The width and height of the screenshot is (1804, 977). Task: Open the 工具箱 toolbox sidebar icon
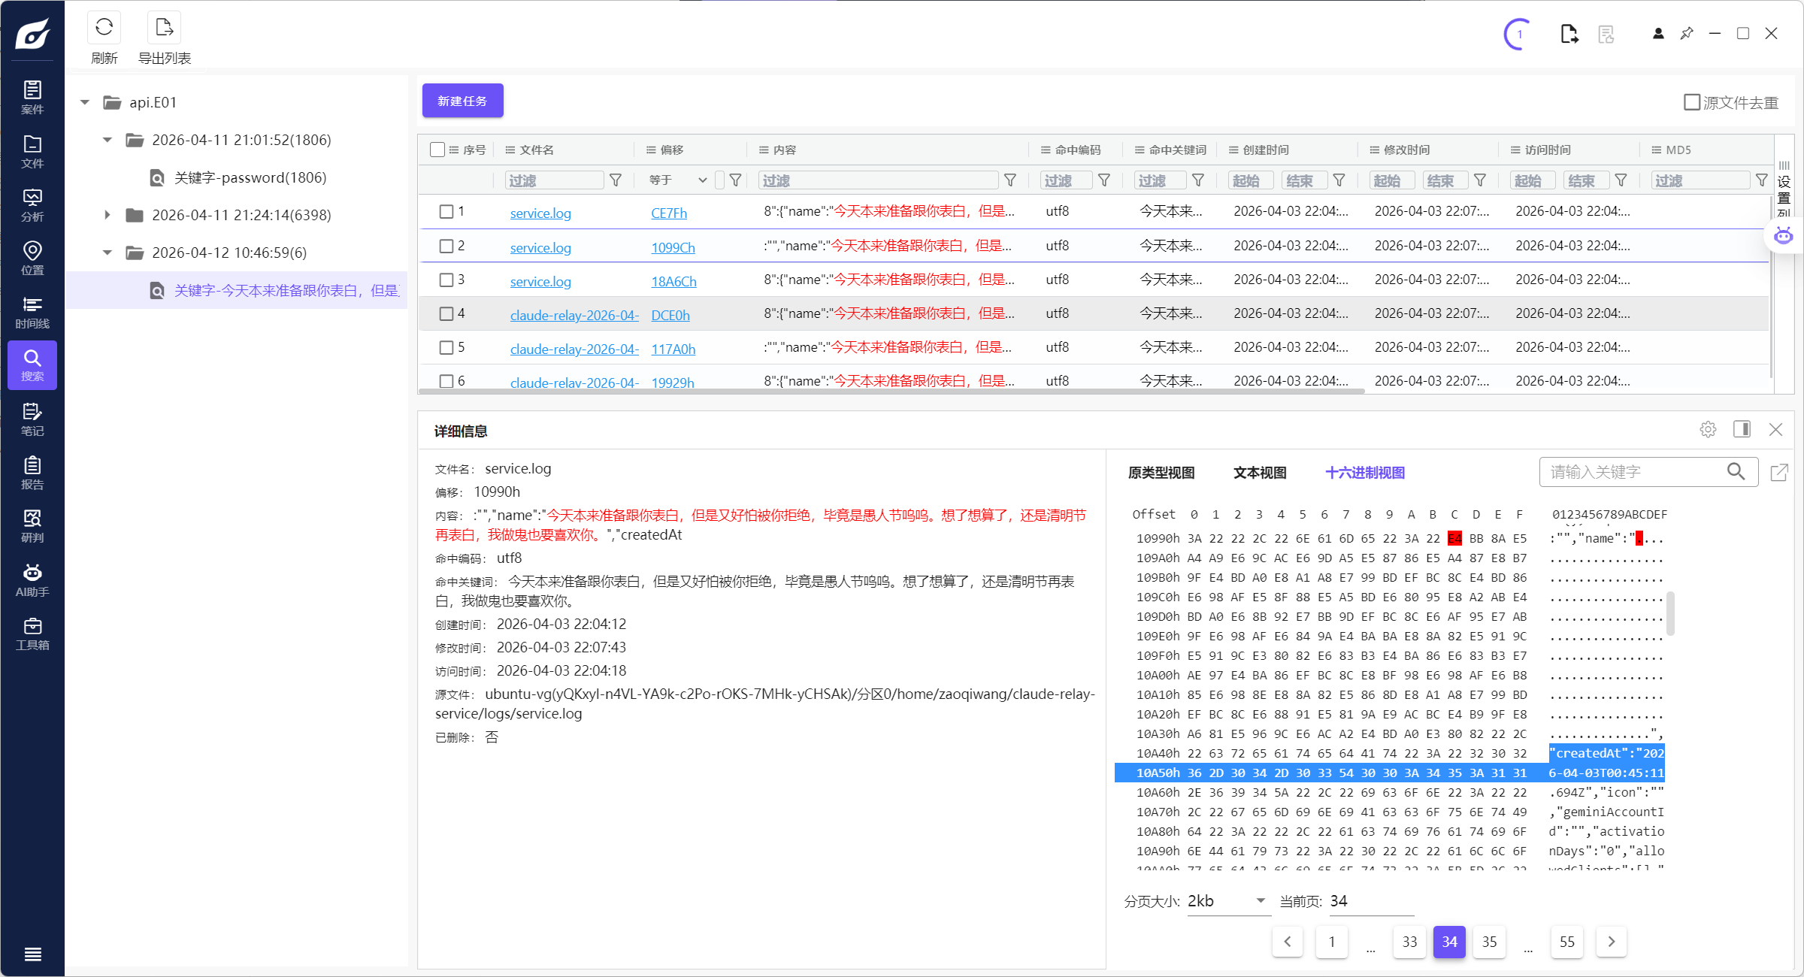pos(32,634)
